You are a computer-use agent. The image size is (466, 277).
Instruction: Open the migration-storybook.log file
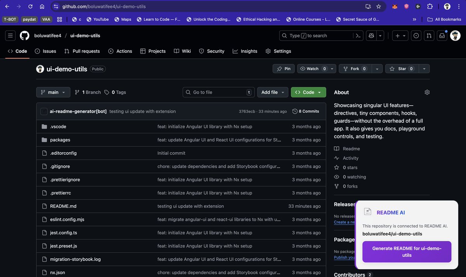click(x=75, y=259)
